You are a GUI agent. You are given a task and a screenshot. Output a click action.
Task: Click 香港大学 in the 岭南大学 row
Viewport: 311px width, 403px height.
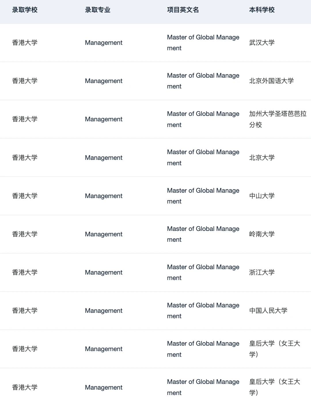[x=25, y=234]
